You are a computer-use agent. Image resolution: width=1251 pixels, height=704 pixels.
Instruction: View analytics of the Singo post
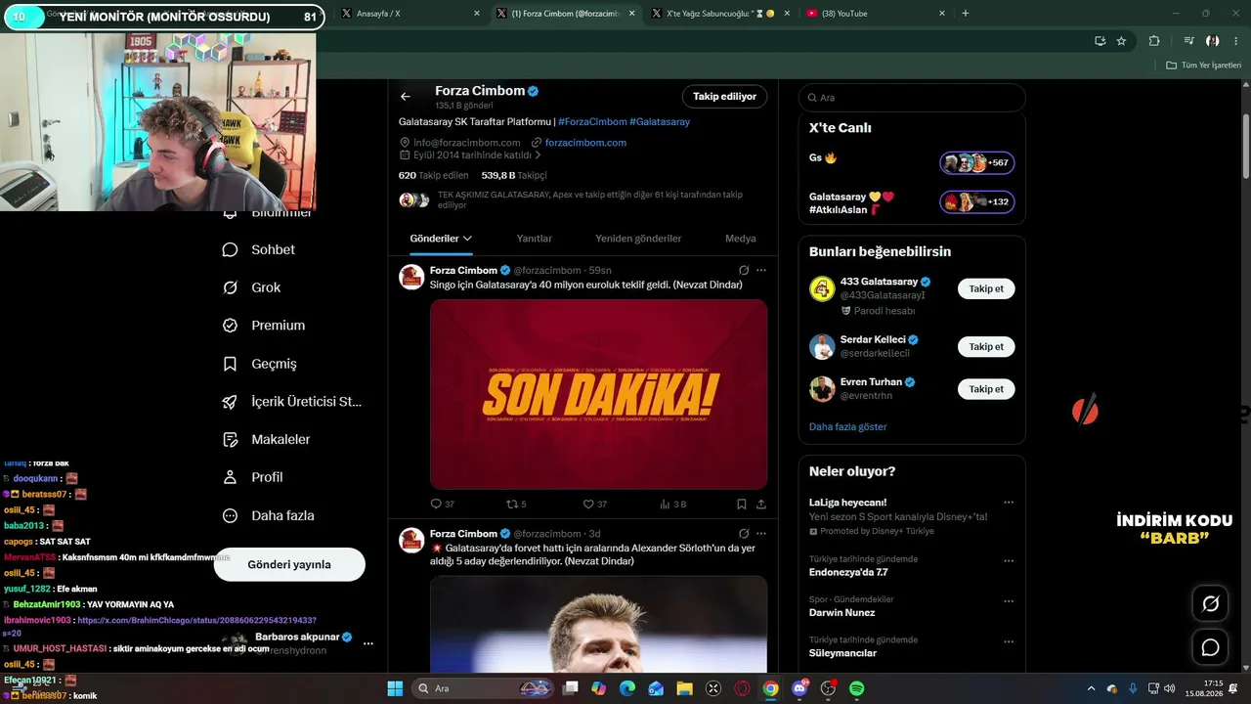(x=672, y=505)
